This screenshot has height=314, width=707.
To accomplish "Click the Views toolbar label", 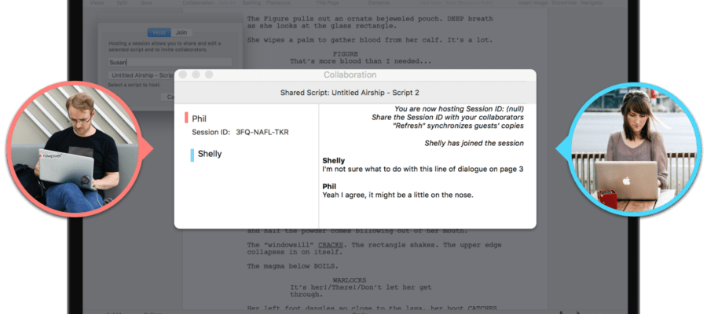I will pyautogui.click(x=97, y=2).
